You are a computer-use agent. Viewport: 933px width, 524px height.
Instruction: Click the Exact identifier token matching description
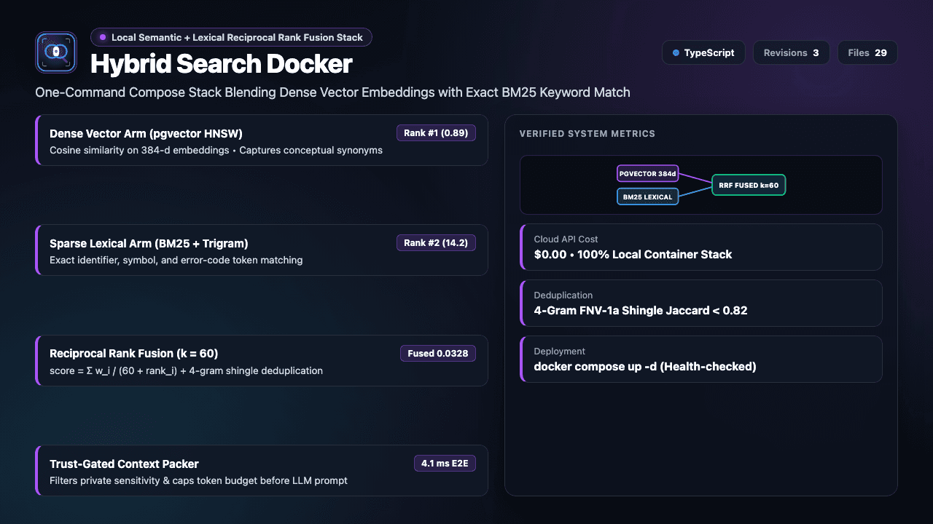click(x=176, y=260)
